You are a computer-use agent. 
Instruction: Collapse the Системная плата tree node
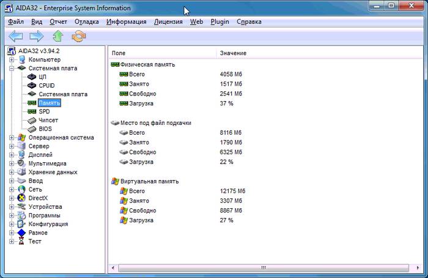12,69
